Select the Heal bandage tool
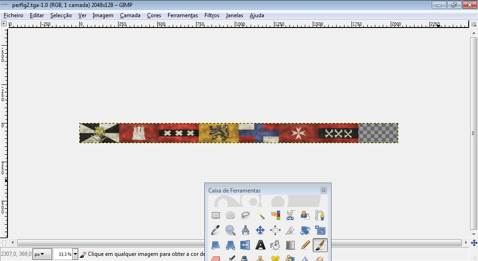478x261 pixels. click(x=275, y=258)
